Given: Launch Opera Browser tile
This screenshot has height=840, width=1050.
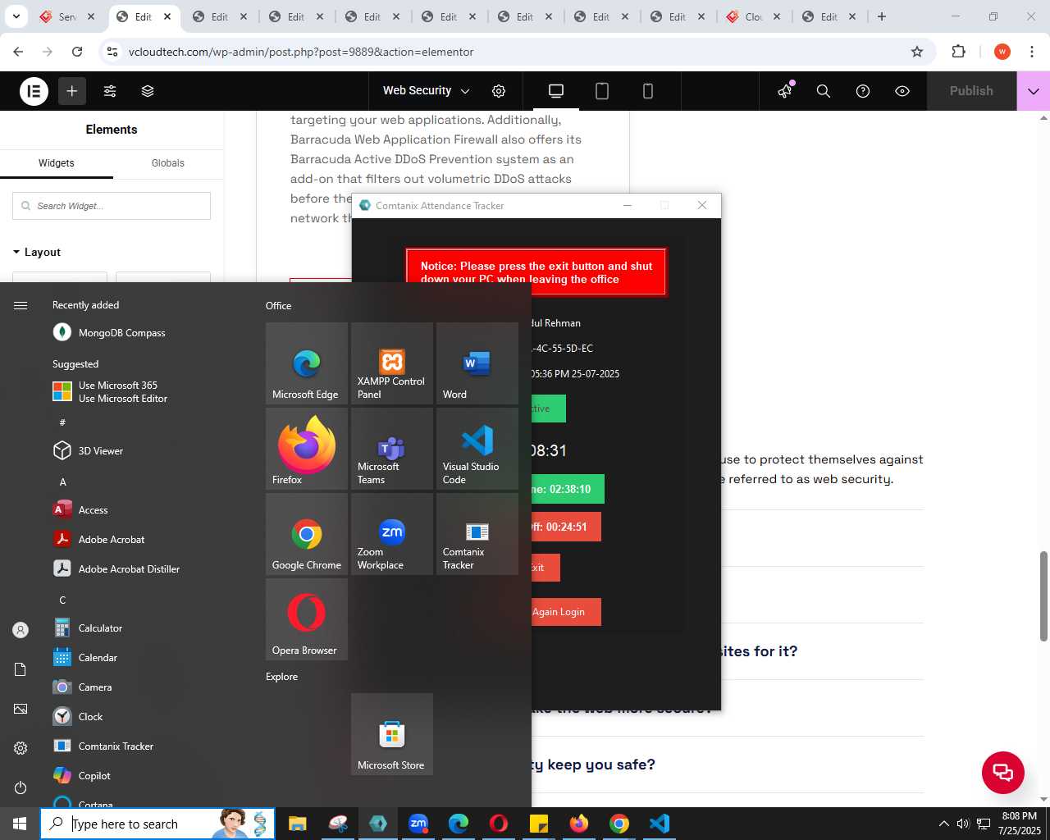Looking at the screenshot, I should coord(307,619).
